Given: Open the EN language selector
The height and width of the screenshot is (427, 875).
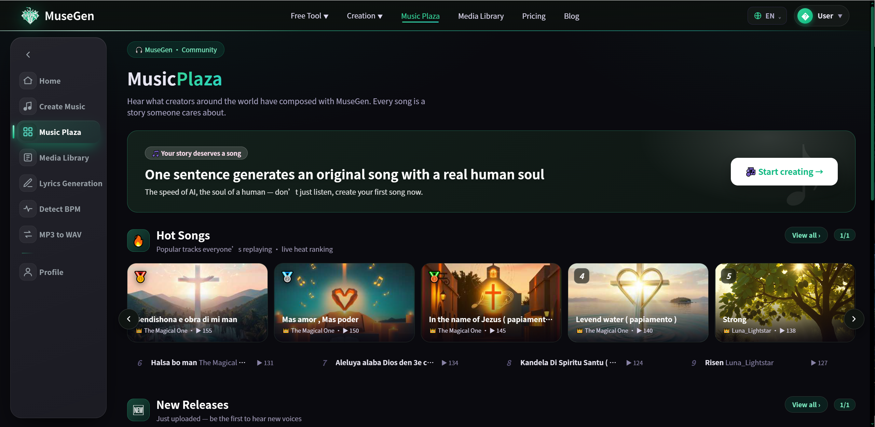Looking at the screenshot, I should pos(767,16).
